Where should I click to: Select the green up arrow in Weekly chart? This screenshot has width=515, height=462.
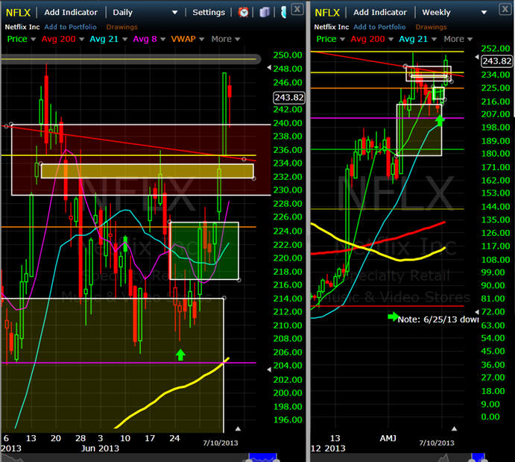point(440,121)
